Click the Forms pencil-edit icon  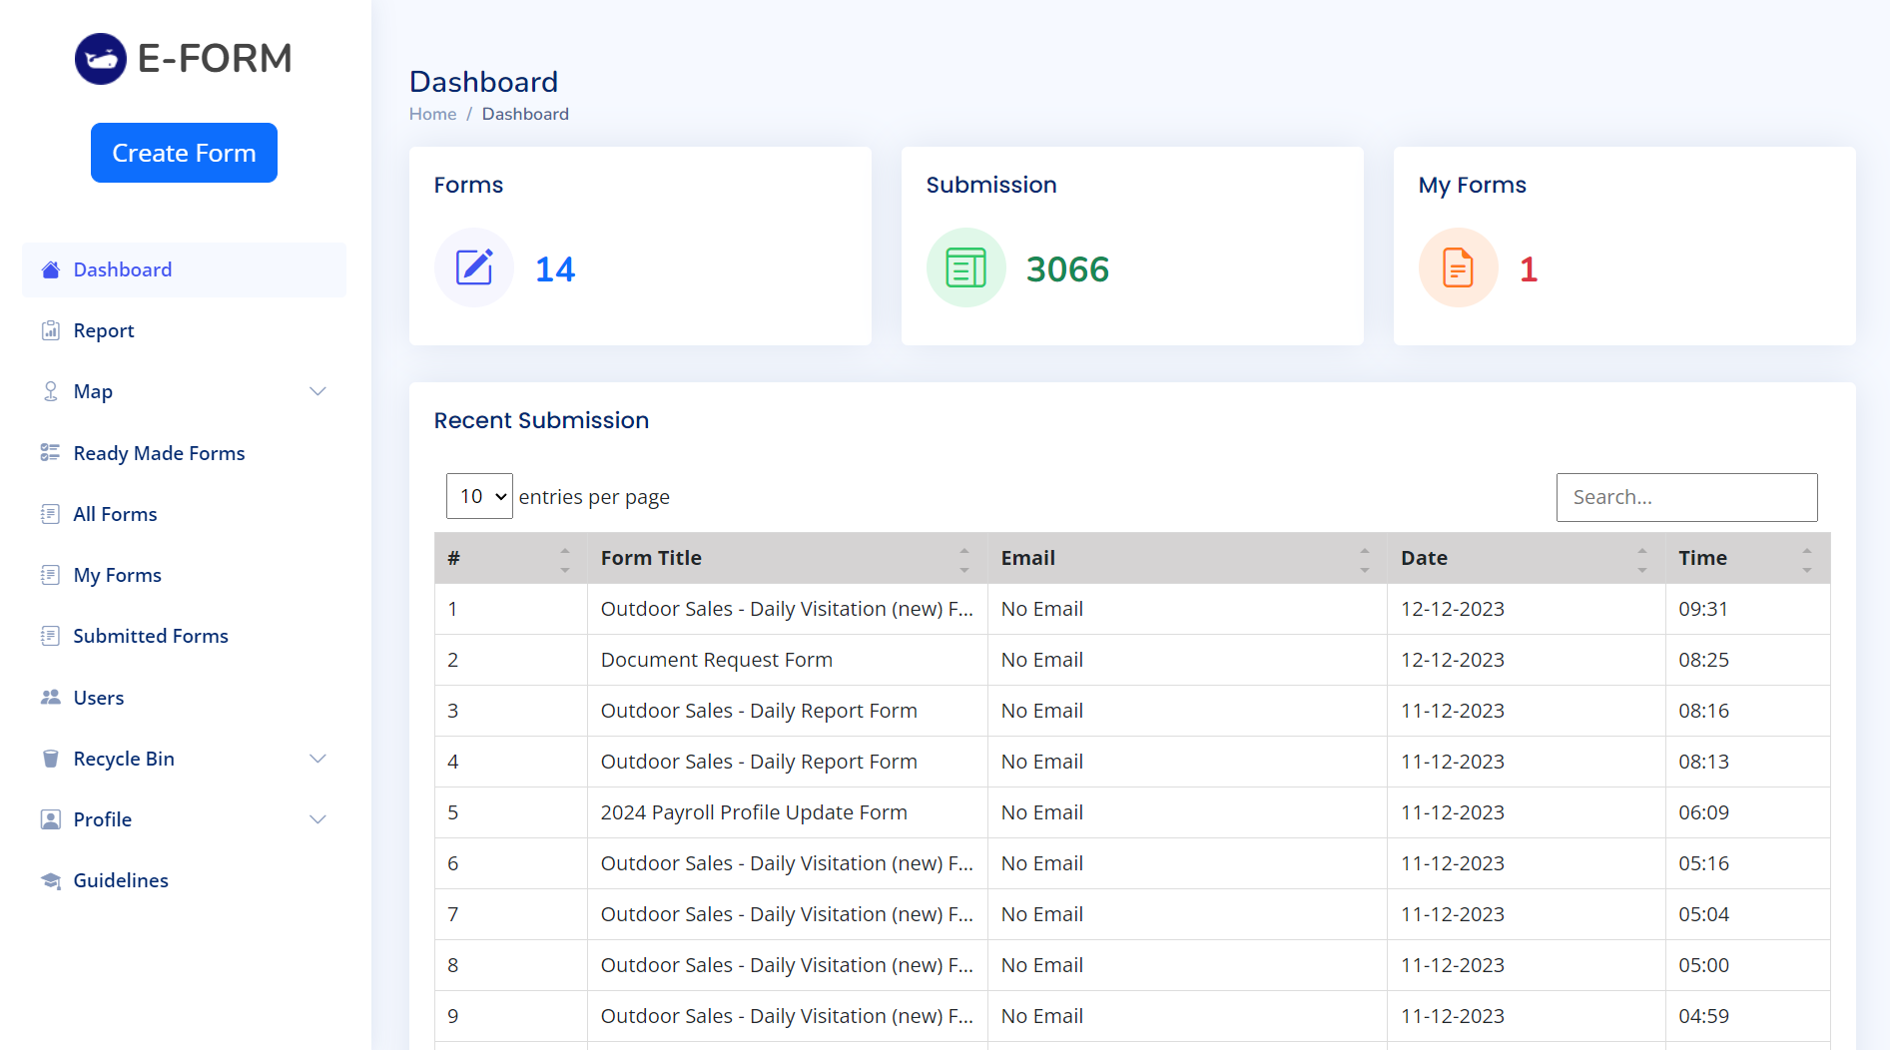(x=474, y=267)
